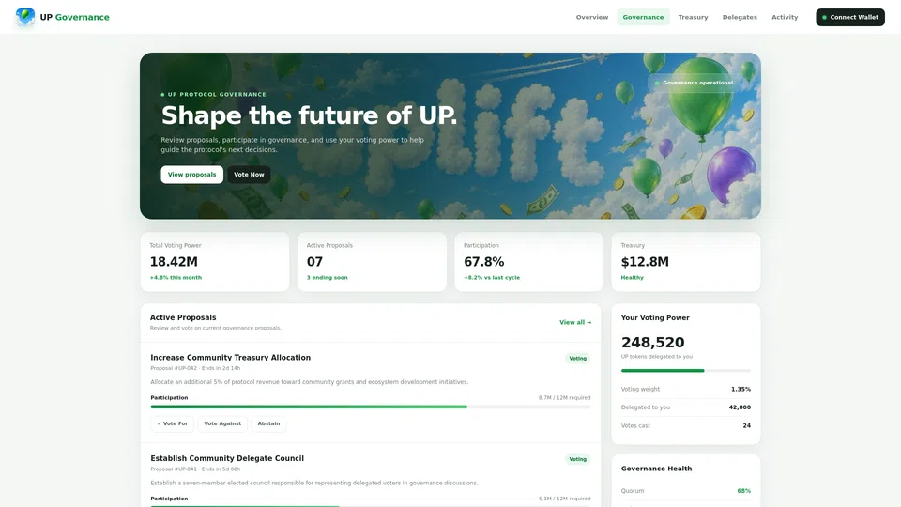Click the Participation 67.8% value
This screenshot has height=507, width=901.
(x=484, y=262)
